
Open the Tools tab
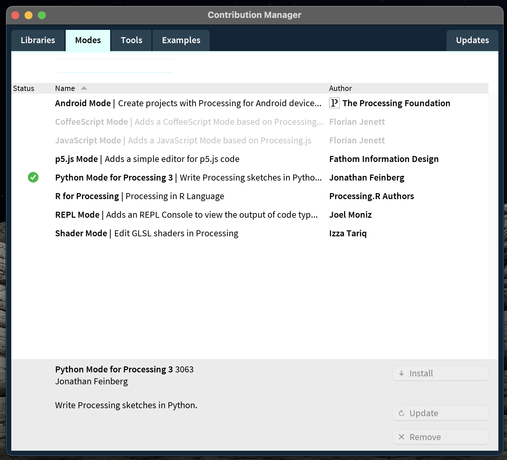pyautogui.click(x=131, y=40)
